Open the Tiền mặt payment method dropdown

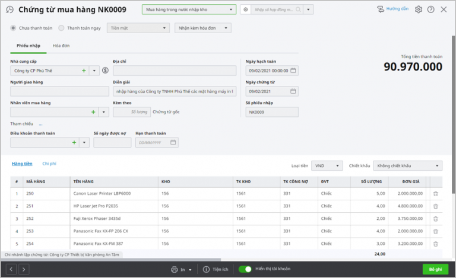pos(138,28)
